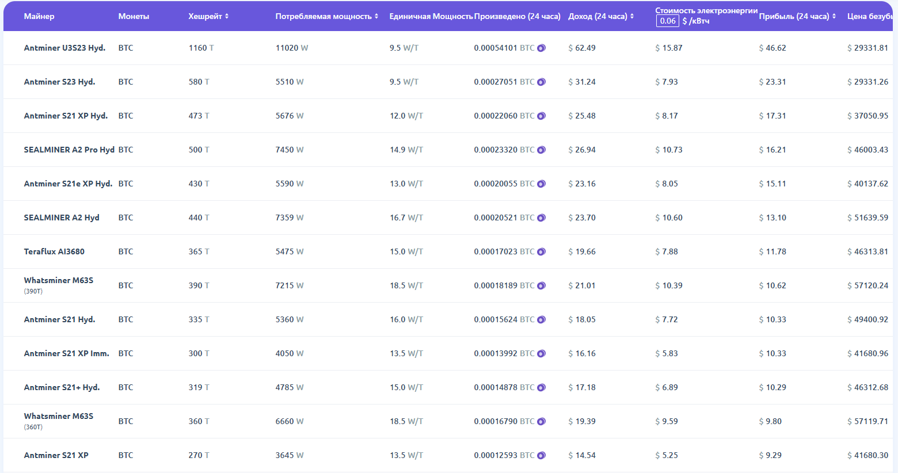Click BTC coin icon in SEALMINER A2 Hyd row
Viewport: 898px width, 473px height.
pos(541,218)
